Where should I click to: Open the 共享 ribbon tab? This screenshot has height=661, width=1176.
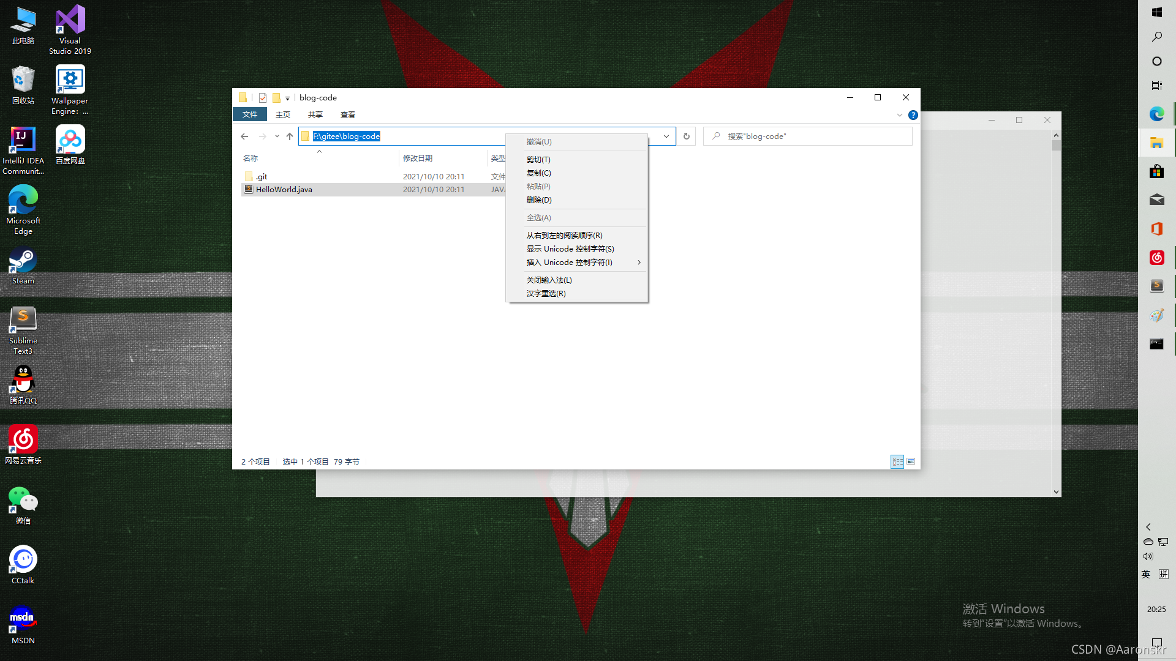click(x=315, y=114)
